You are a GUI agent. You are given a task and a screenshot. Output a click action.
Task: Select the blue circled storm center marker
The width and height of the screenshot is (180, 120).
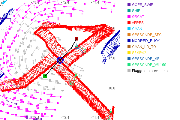(60, 60)
